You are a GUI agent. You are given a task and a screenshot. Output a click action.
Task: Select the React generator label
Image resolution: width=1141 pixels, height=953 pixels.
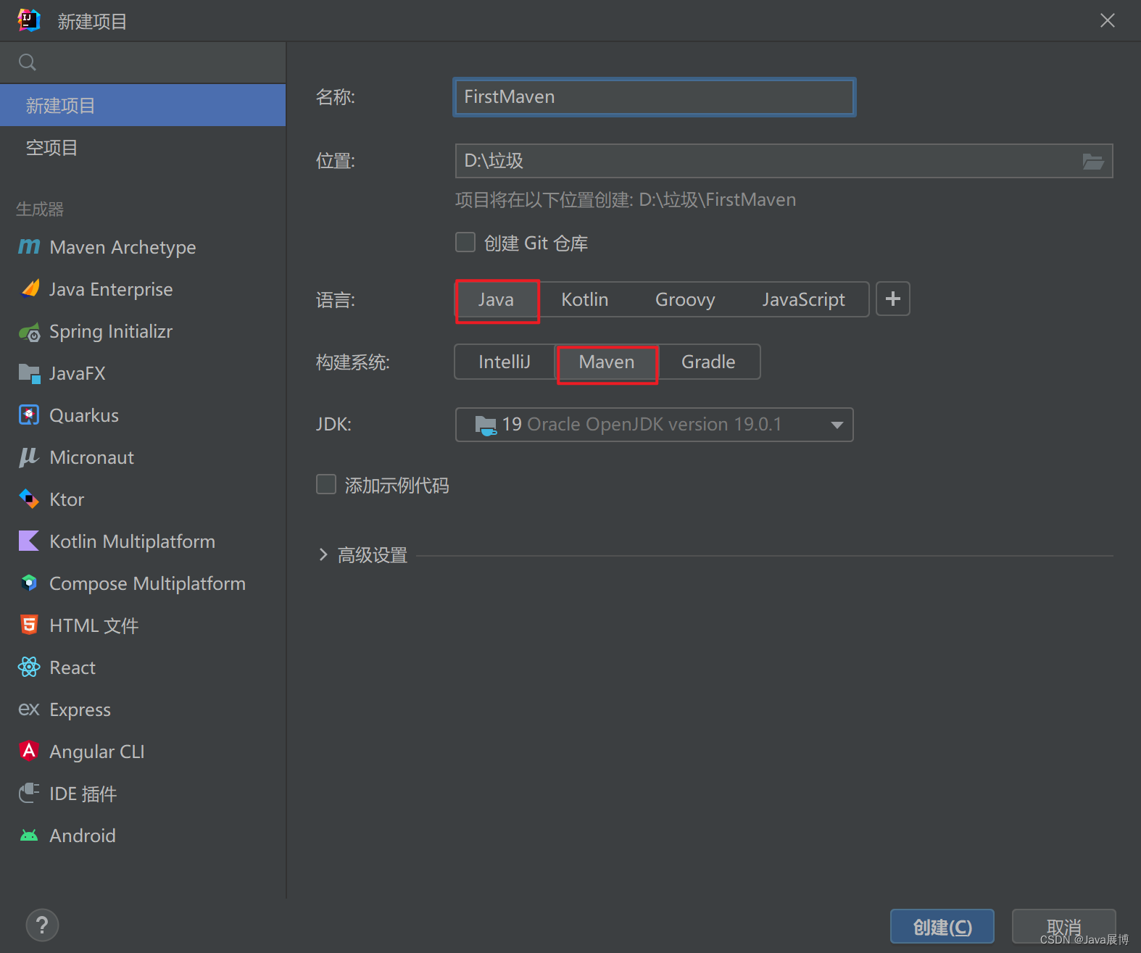pos(72,667)
